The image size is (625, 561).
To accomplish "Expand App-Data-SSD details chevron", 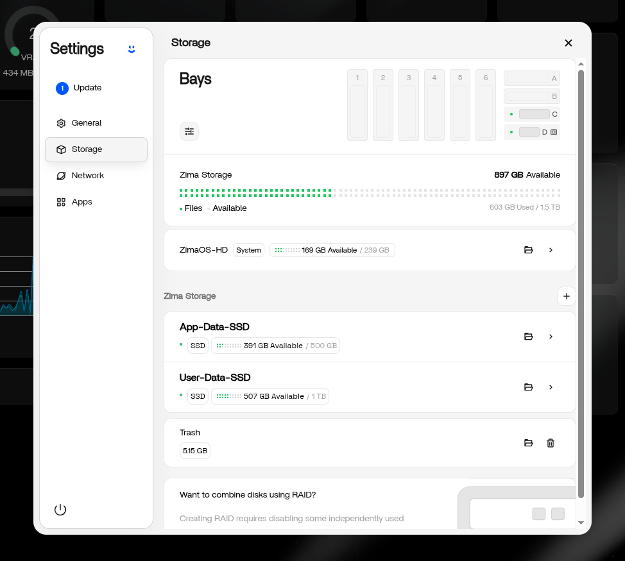I will coord(551,337).
